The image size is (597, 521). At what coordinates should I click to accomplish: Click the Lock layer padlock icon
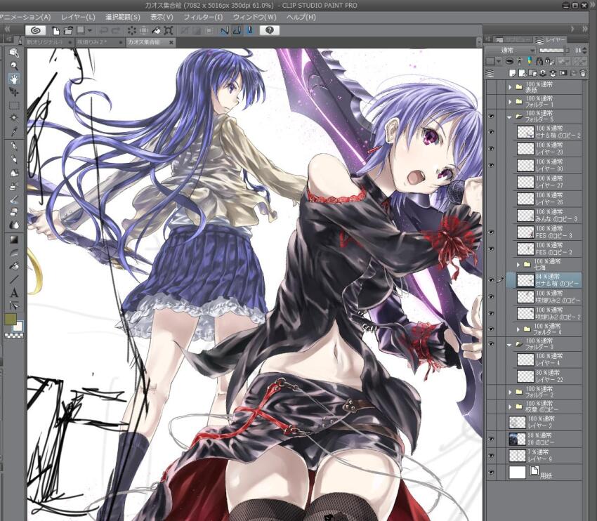pos(539,61)
